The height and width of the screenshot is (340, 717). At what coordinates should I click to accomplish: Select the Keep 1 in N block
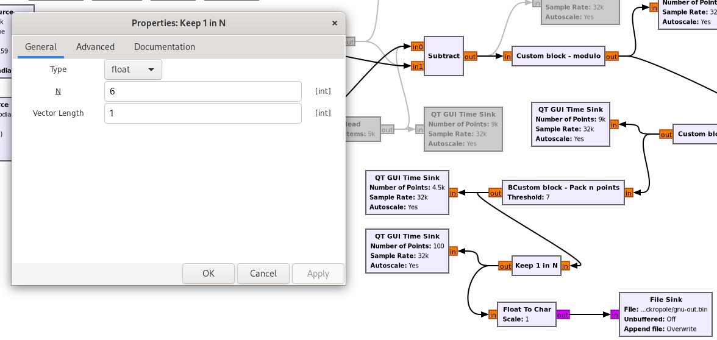pos(536,265)
